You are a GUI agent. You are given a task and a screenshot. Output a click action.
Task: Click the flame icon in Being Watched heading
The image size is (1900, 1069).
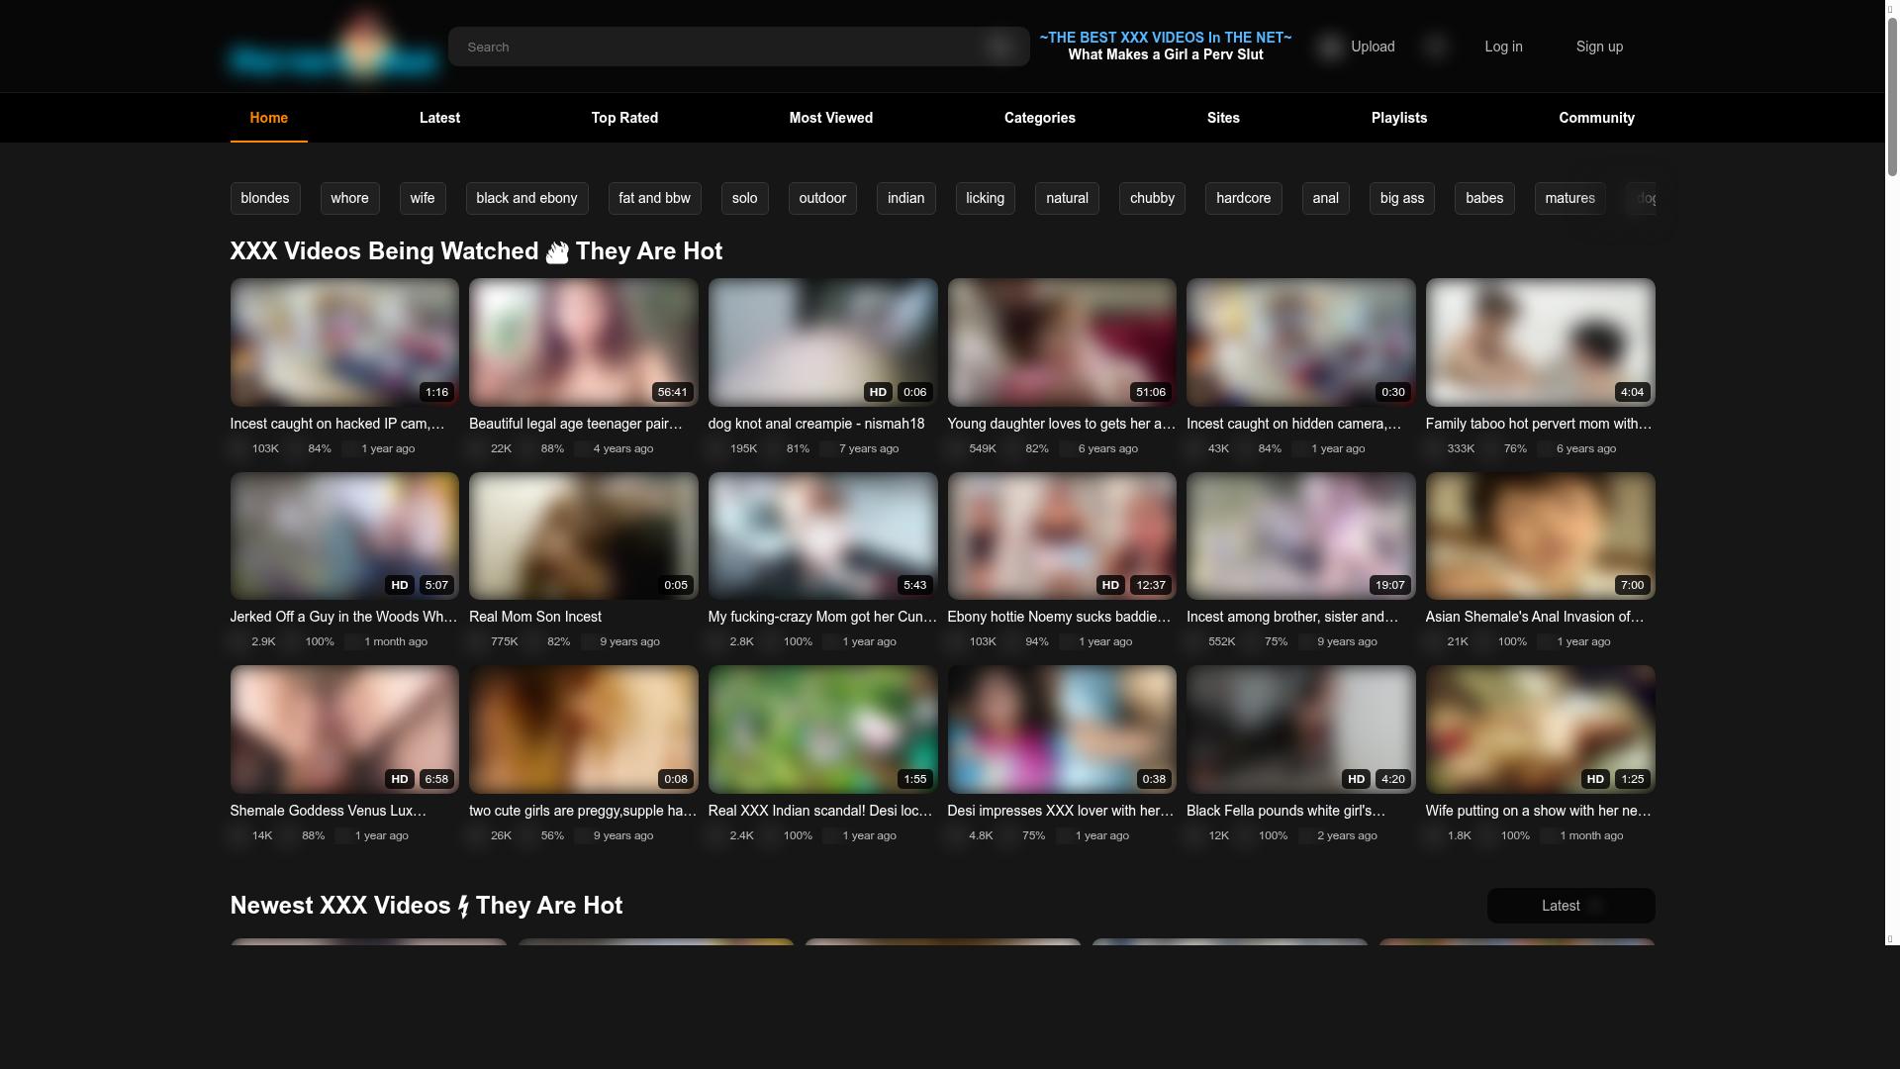click(557, 252)
